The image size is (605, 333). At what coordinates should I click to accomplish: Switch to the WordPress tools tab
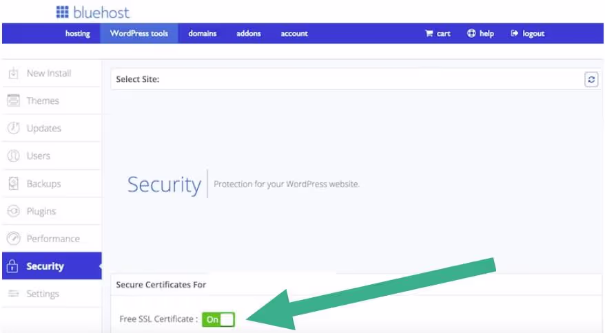[139, 34]
